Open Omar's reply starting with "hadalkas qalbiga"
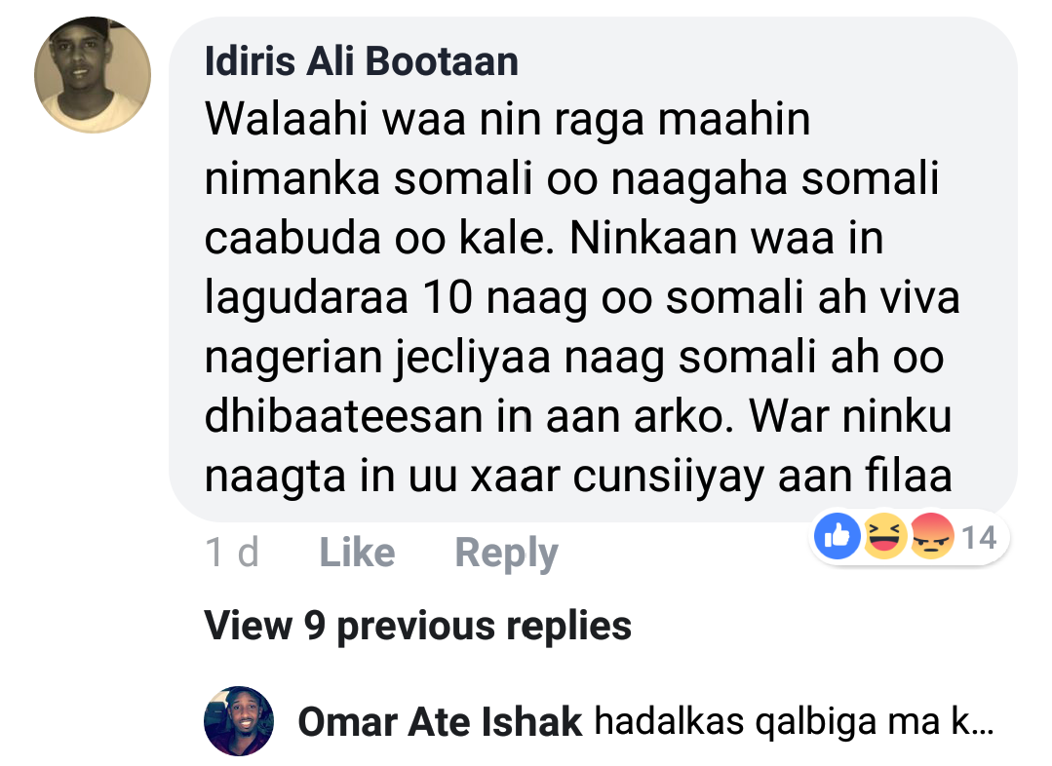1052x766 pixels. point(780,722)
